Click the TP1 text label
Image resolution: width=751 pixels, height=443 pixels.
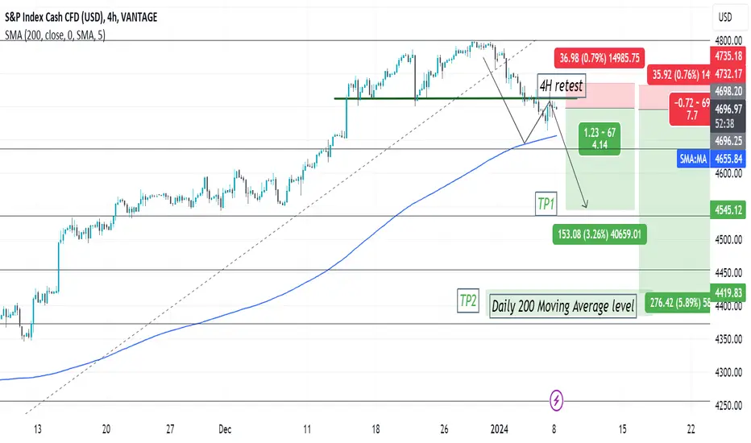[546, 204]
